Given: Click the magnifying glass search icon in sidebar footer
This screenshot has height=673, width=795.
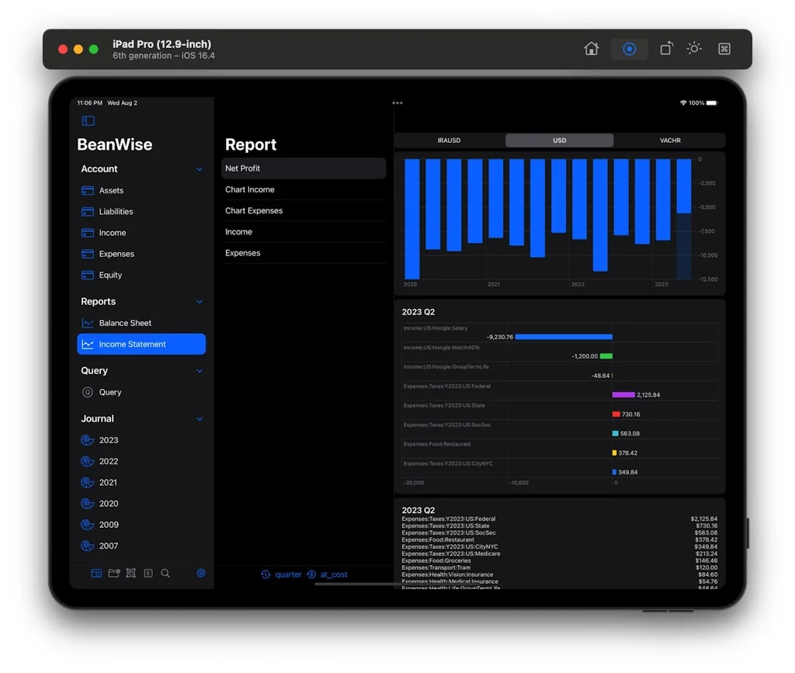Looking at the screenshot, I should (x=165, y=574).
